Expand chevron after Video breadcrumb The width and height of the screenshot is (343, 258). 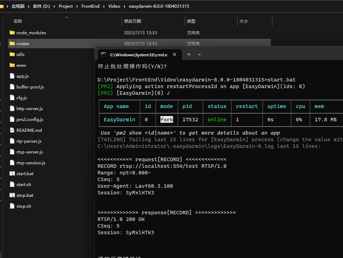click(x=124, y=6)
